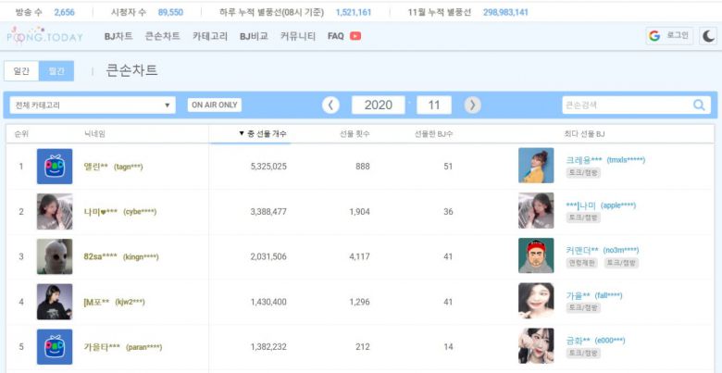
Task: Toggle the ON AIR ONLY filter
Action: [214, 106]
